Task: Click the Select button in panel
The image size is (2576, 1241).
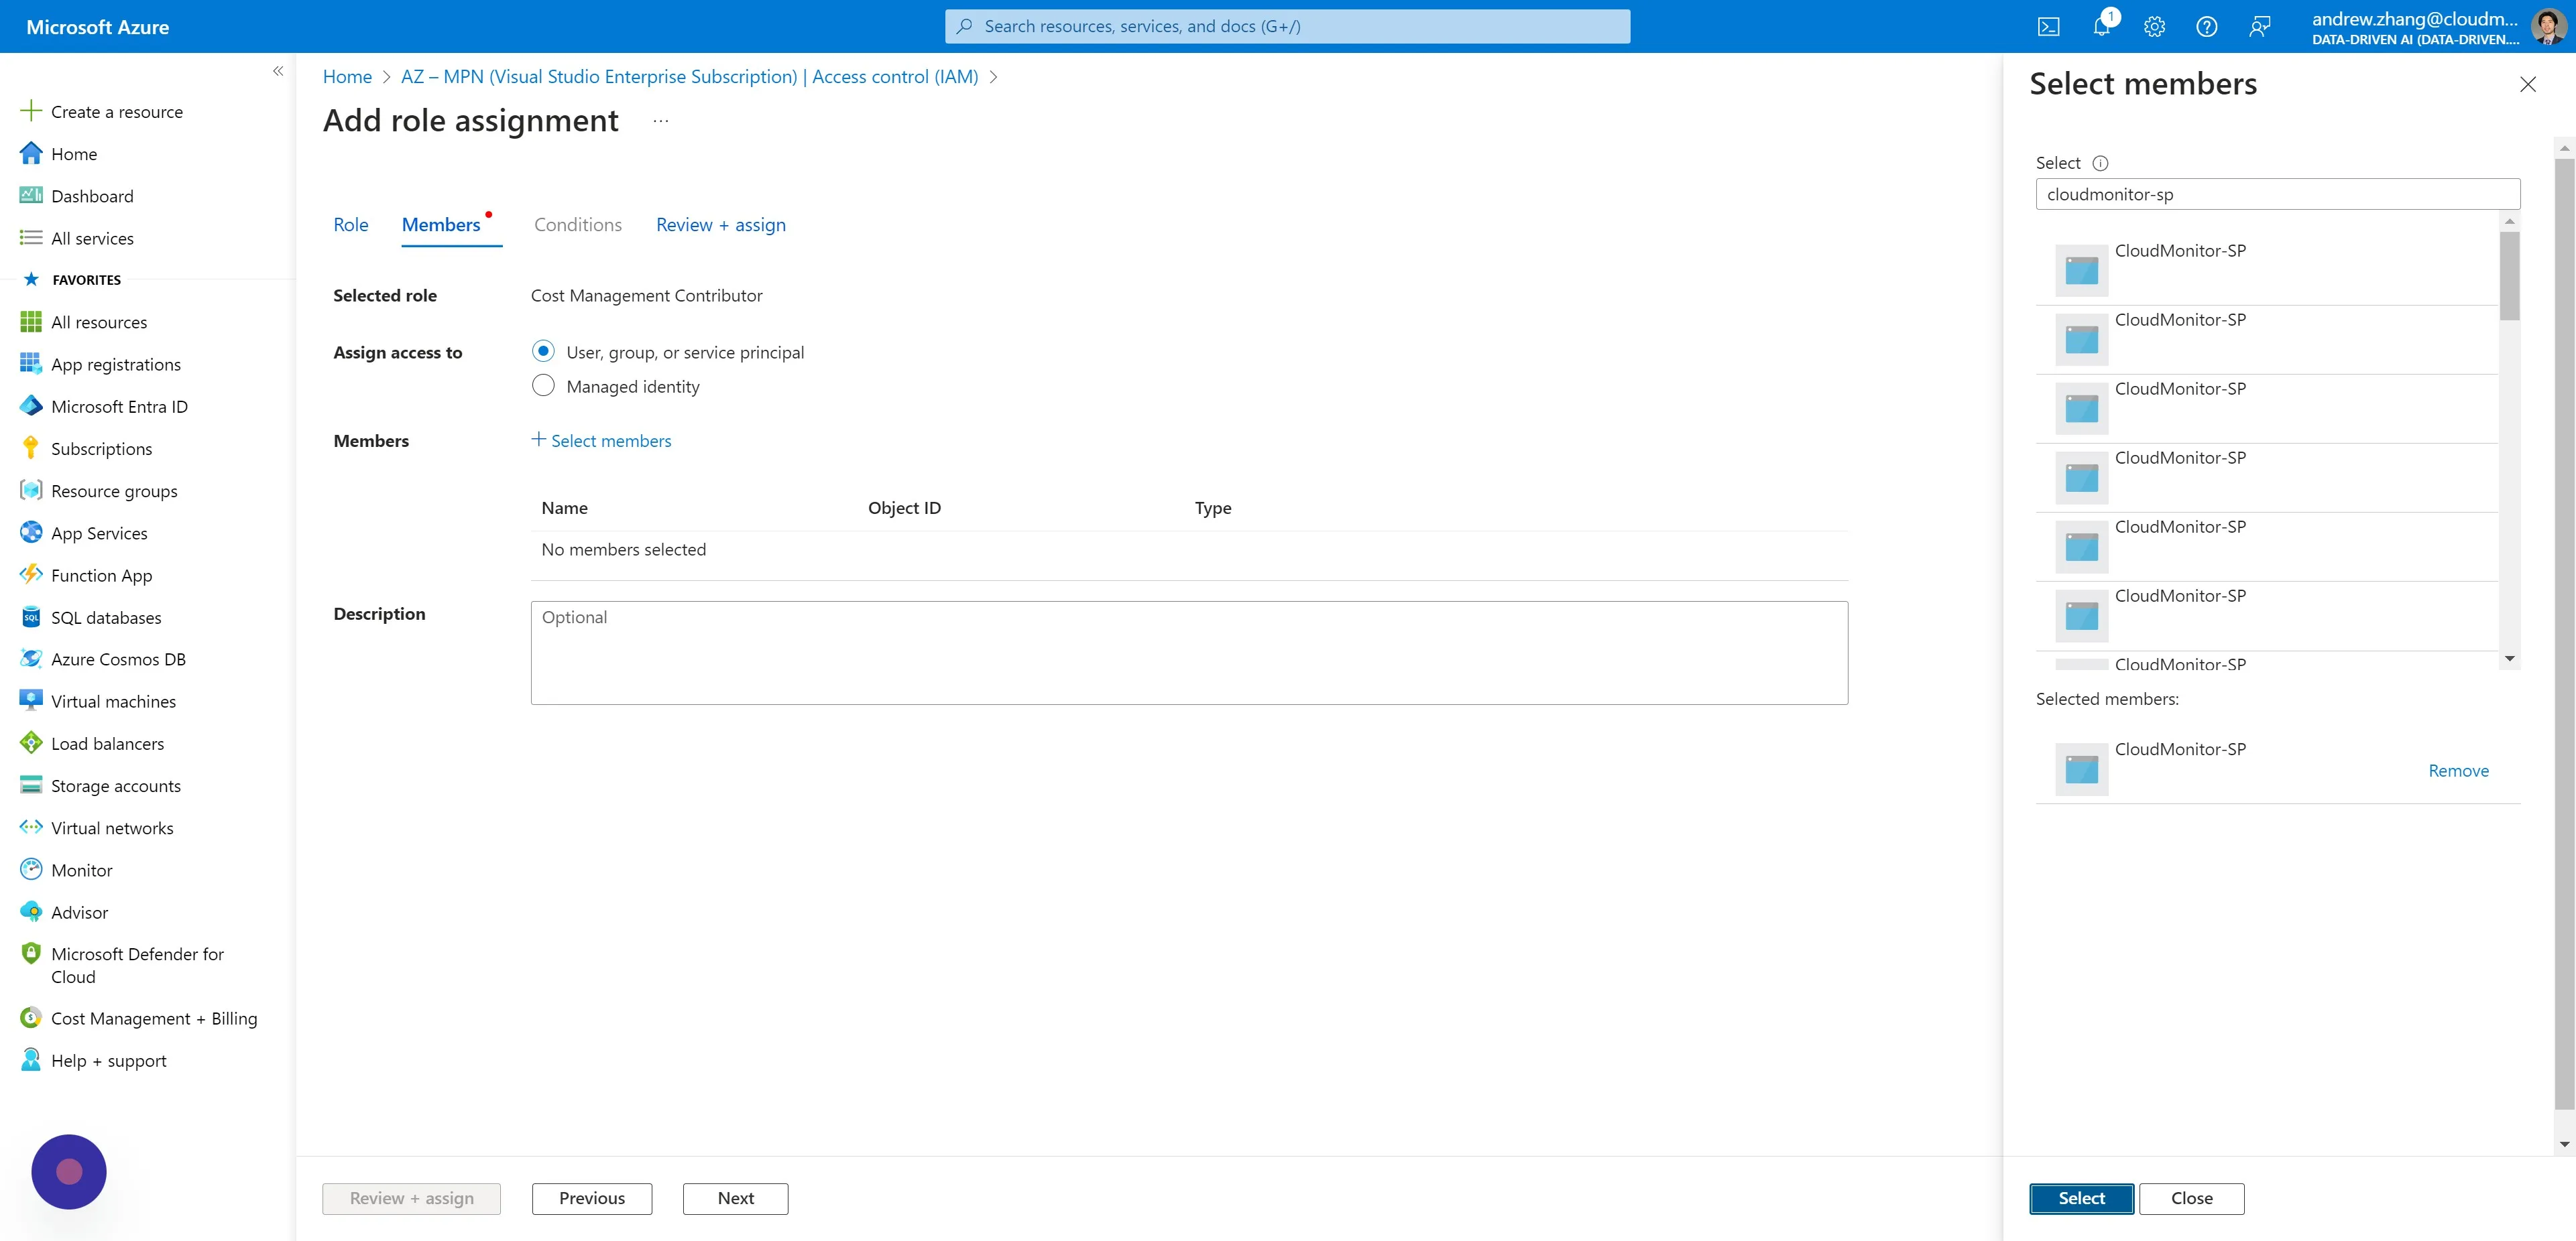Action: tap(2082, 1198)
